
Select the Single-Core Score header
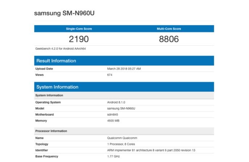click(79, 29)
